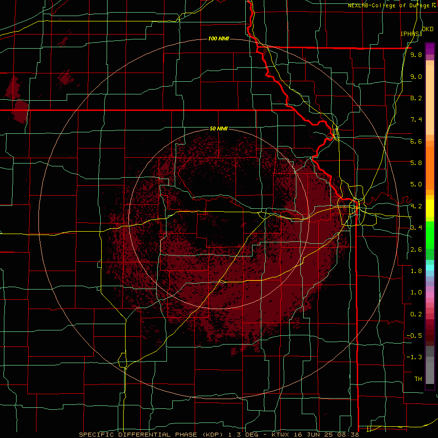The width and height of the screenshot is (438, 438).
Task: Select the -1.3 value on color scale
Action: [414, 357]
